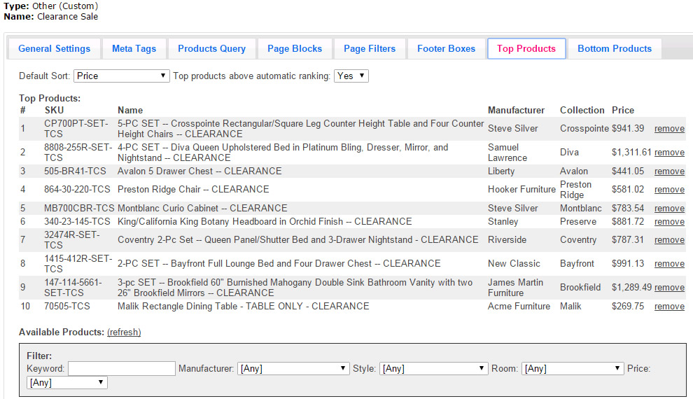Click the Bayfront collection cell
This screenshot has height=399, width=693.
coord(577,264)
